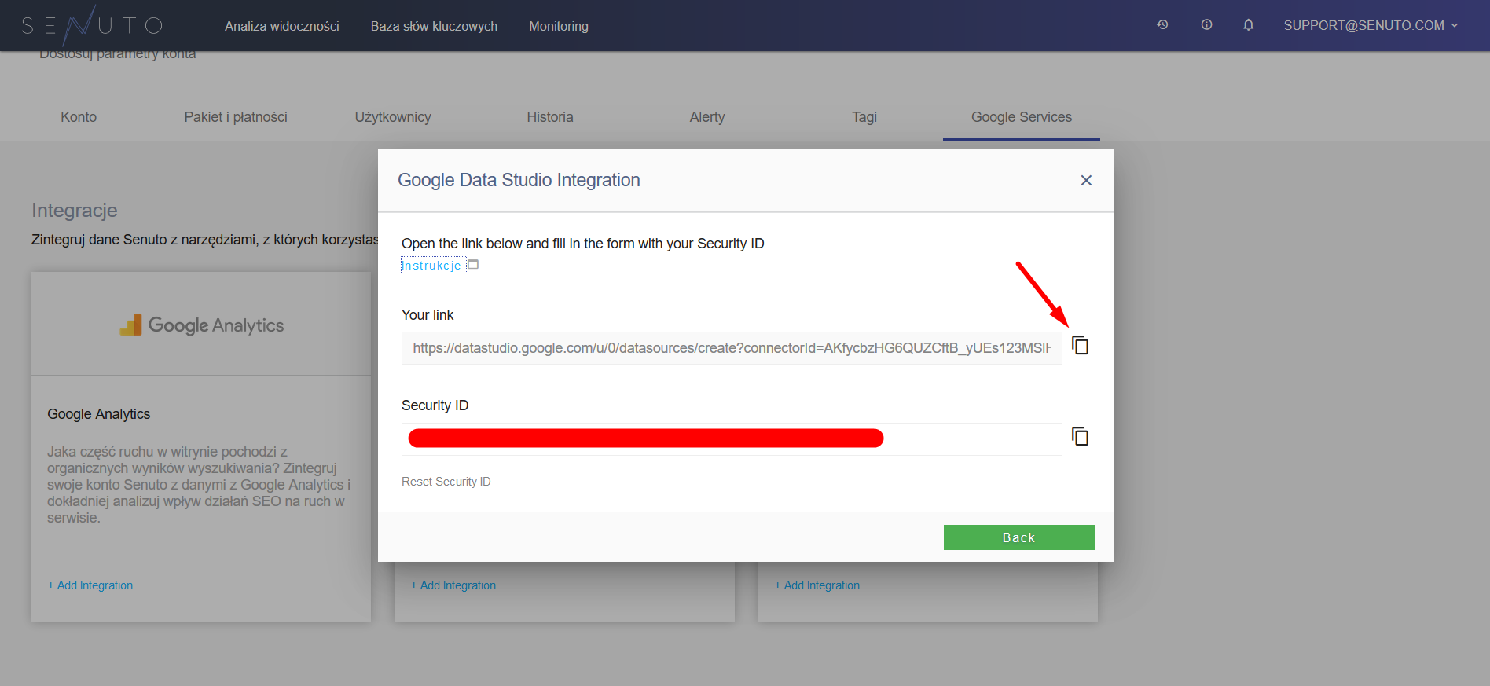
Task: Switch to the Historia tab
Action: (550, 117)
